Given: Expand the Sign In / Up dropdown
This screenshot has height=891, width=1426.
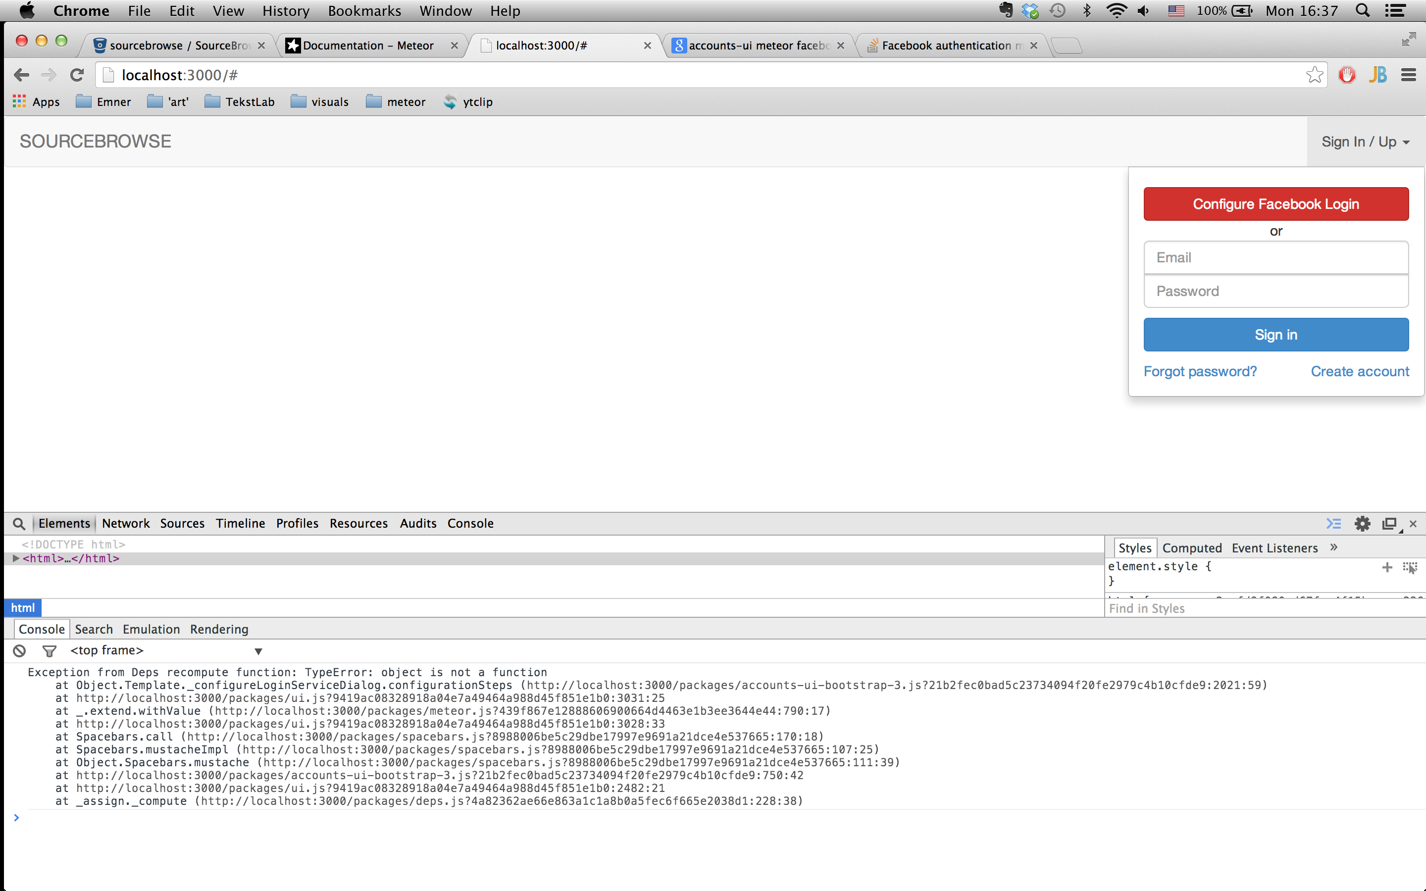Looking at the screenshot, I should (1365, 142).
